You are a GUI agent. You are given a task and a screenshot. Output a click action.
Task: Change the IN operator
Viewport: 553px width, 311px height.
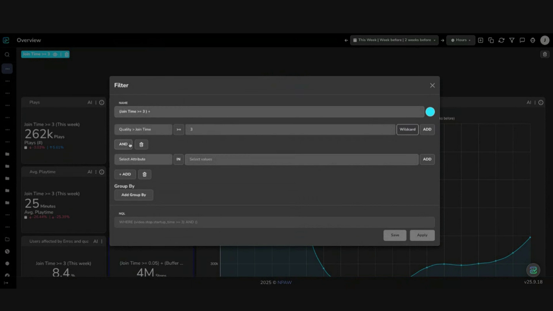[178, 159]
